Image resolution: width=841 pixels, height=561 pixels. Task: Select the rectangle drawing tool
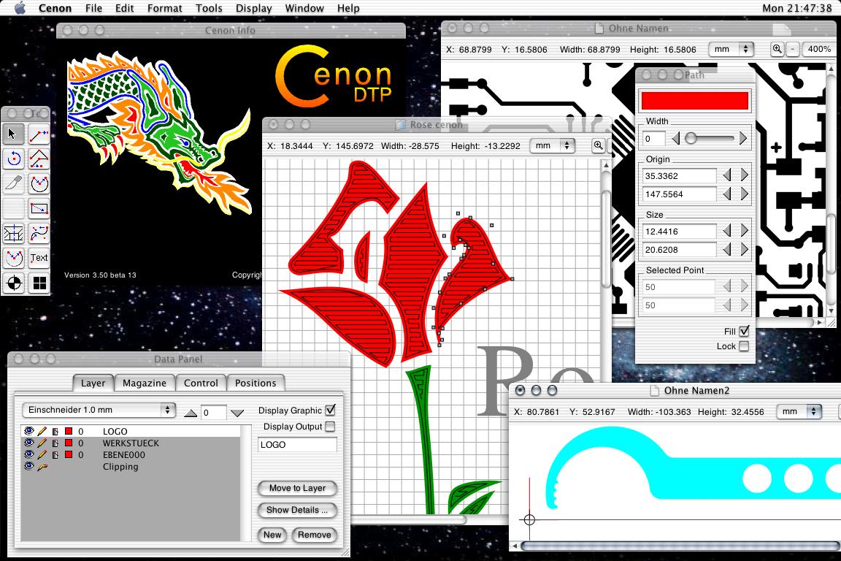click(x=39, y=208)
